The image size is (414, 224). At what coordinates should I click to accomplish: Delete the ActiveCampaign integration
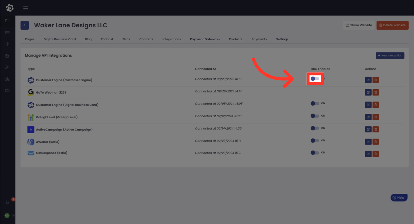point(375,130)
